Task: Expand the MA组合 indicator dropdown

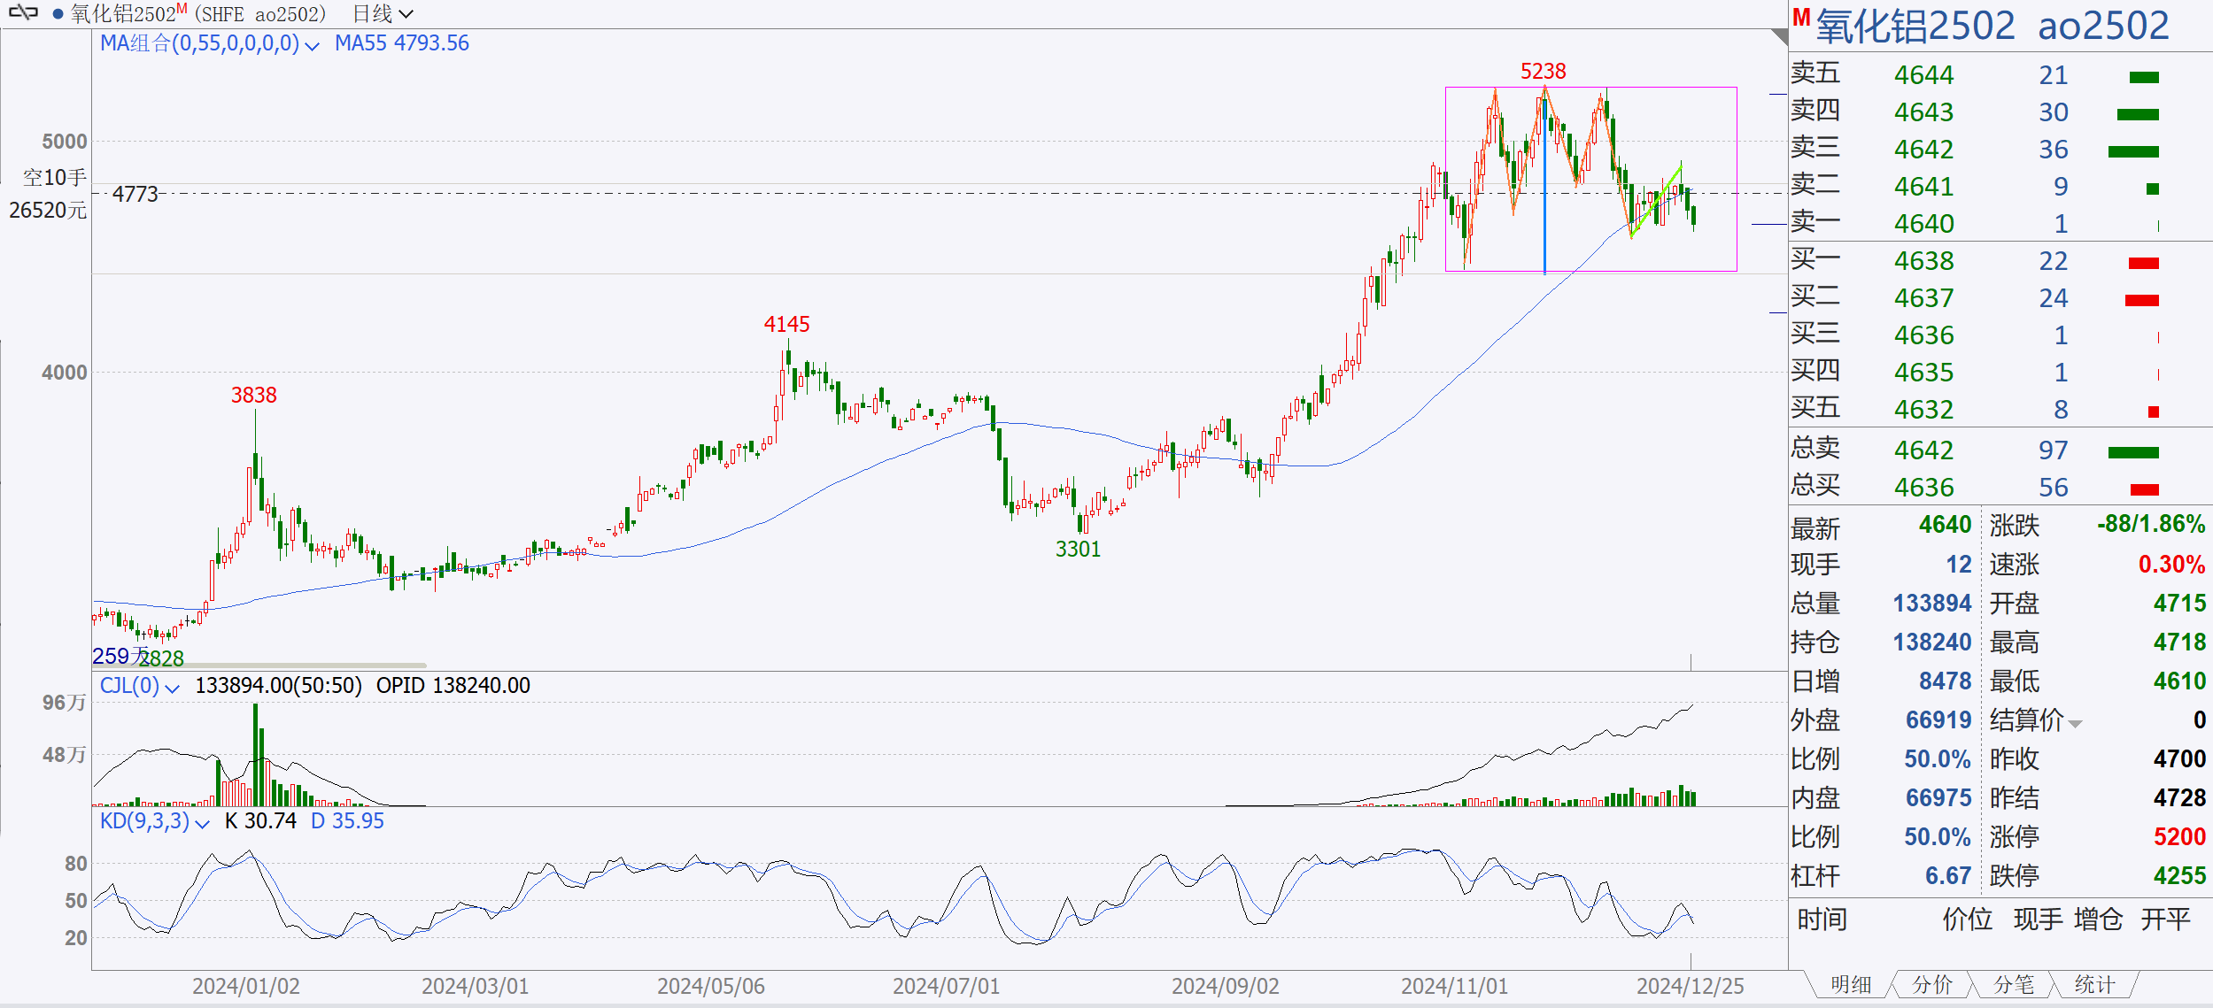Action: pos(312,45)
